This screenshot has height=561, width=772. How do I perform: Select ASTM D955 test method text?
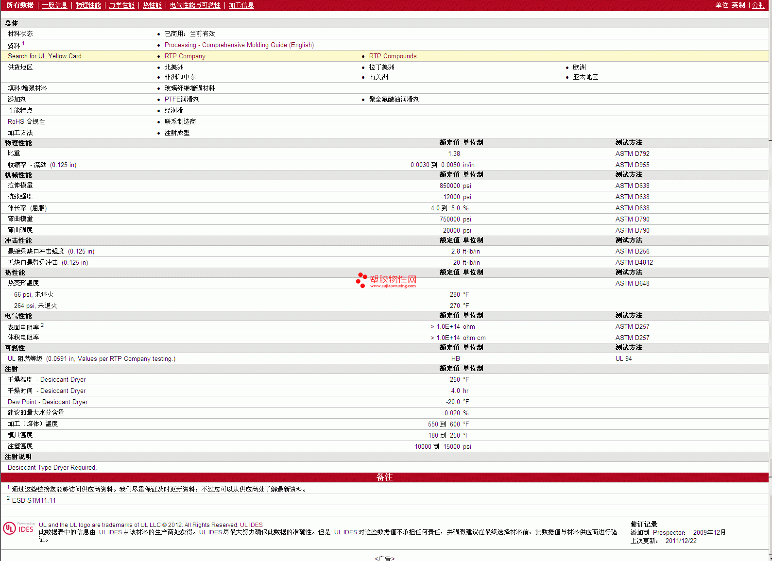click(632, 165)
